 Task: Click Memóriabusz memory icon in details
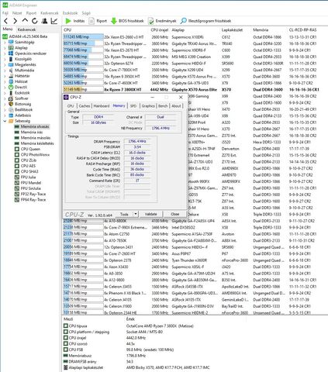click(x=66, y=356)
